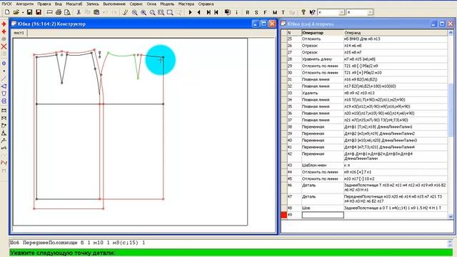This screenshot has height=257, width=457.
Task: Paste from clipboard icon
Action: tap(96, 12)
